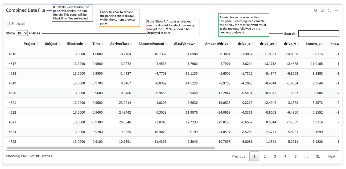The width and height of the screenshot is (346, 169).
Task: Collapse panel using the minus icon
Action: pos(336,10)
